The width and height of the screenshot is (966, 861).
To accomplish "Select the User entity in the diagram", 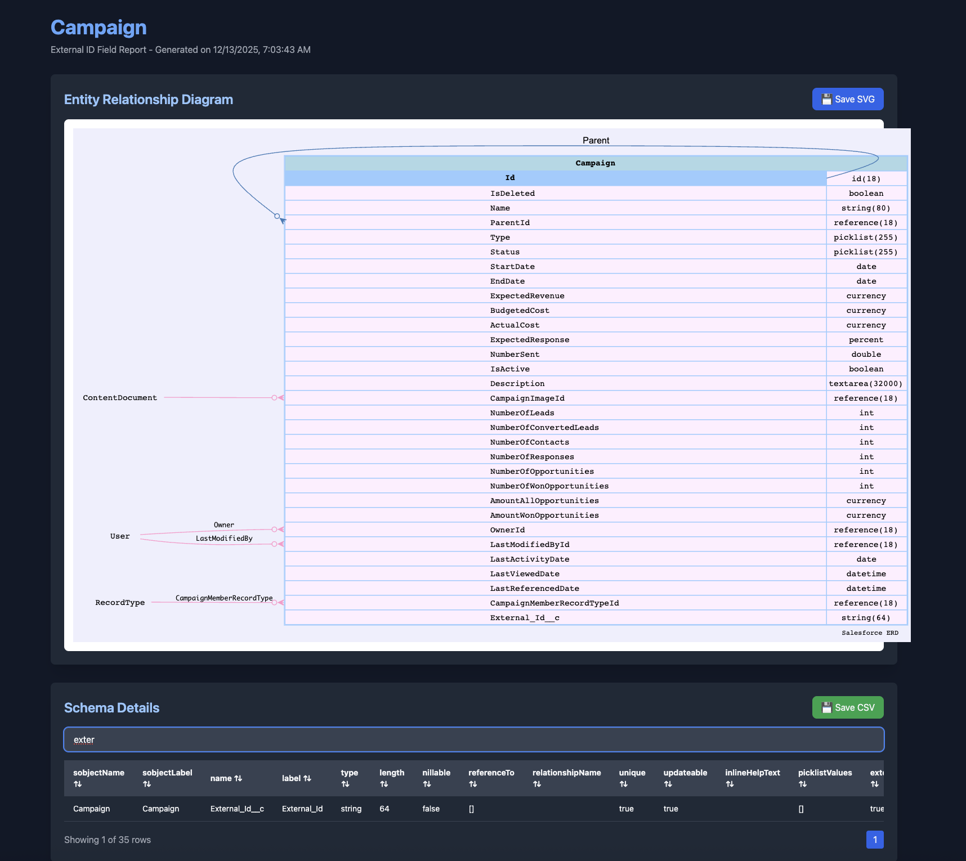I will [x=120, y=536].
